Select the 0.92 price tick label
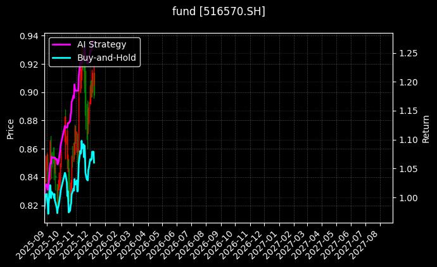The image size is (437, 267). pyautogui.click(x=28, y=65)
